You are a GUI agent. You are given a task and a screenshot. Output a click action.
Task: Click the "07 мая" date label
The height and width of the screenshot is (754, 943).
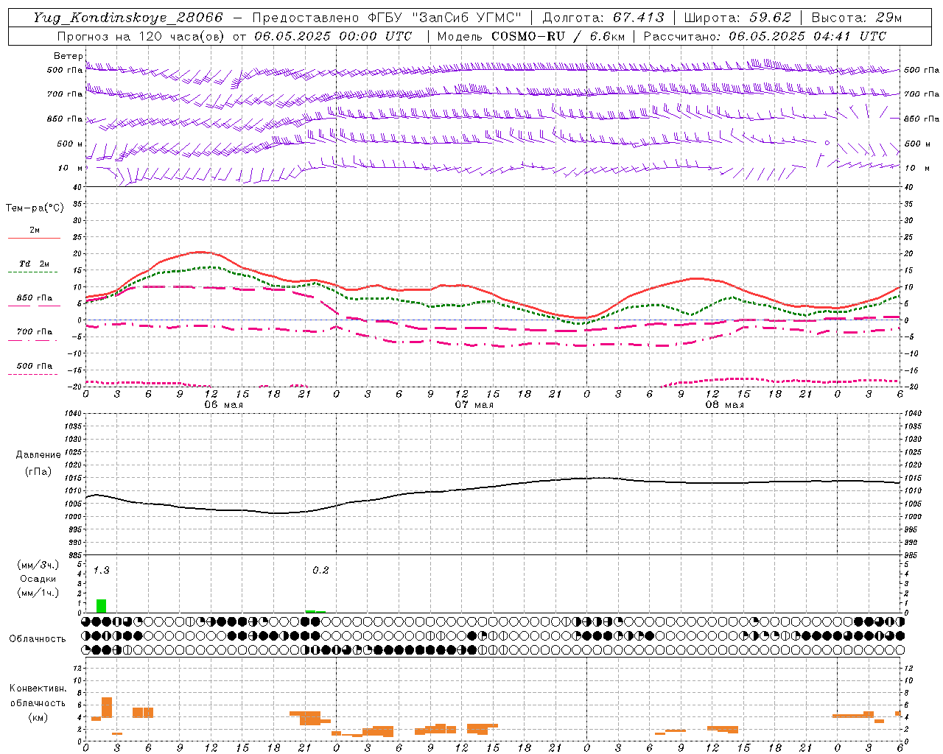pos(474,405)
